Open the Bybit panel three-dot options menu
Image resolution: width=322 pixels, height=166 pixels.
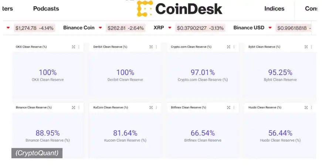(311, 47)
